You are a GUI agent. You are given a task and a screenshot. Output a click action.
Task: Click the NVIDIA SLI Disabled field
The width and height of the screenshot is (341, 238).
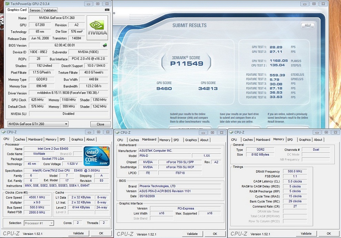pyautogui.click(x=69, y=114)
